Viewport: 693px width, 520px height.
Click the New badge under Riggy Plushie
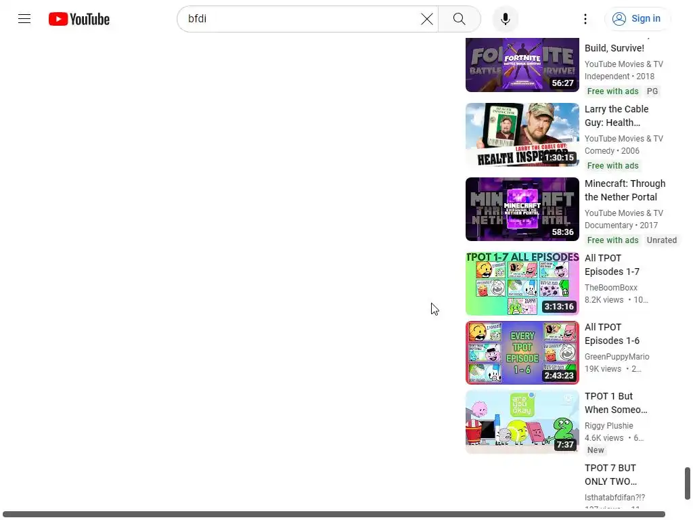[x=596, y=450]
